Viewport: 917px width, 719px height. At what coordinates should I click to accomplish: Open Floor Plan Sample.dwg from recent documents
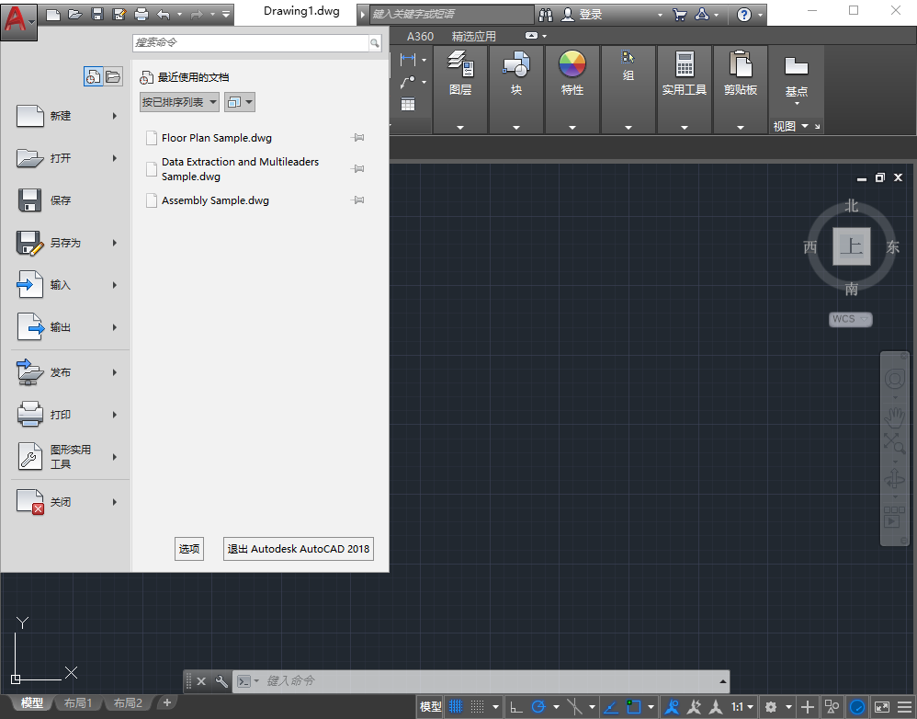(217, 138)
